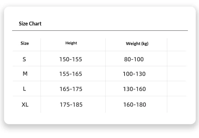This screenshot has height=138, width=199.
Task: Click the empty cell at end of S row
Action: 176,59
